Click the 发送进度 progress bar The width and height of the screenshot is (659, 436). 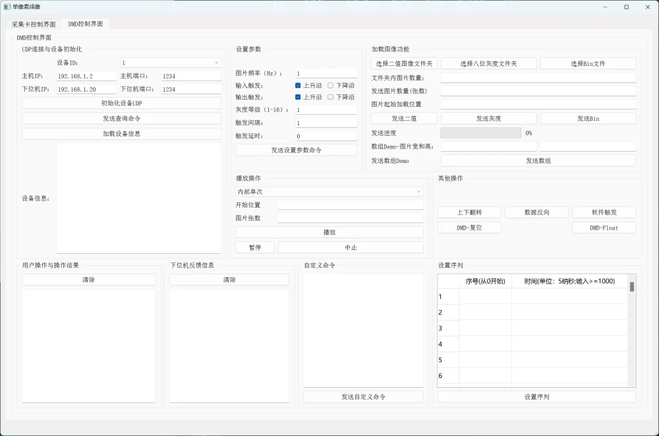click(480, 133)
